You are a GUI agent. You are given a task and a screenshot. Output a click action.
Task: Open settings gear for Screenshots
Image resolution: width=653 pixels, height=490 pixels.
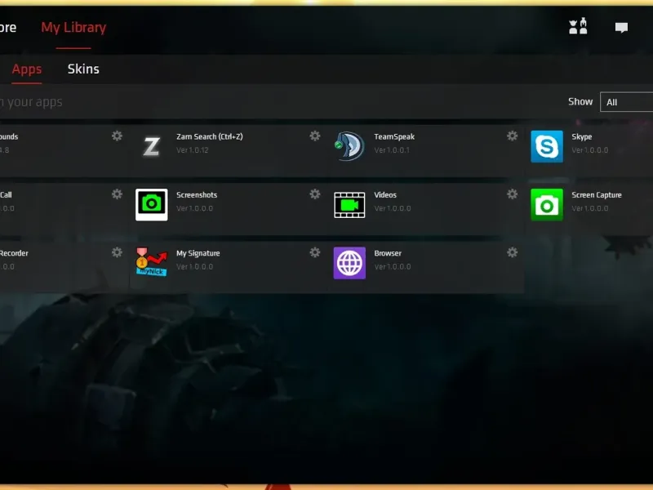tap(315, 194)
